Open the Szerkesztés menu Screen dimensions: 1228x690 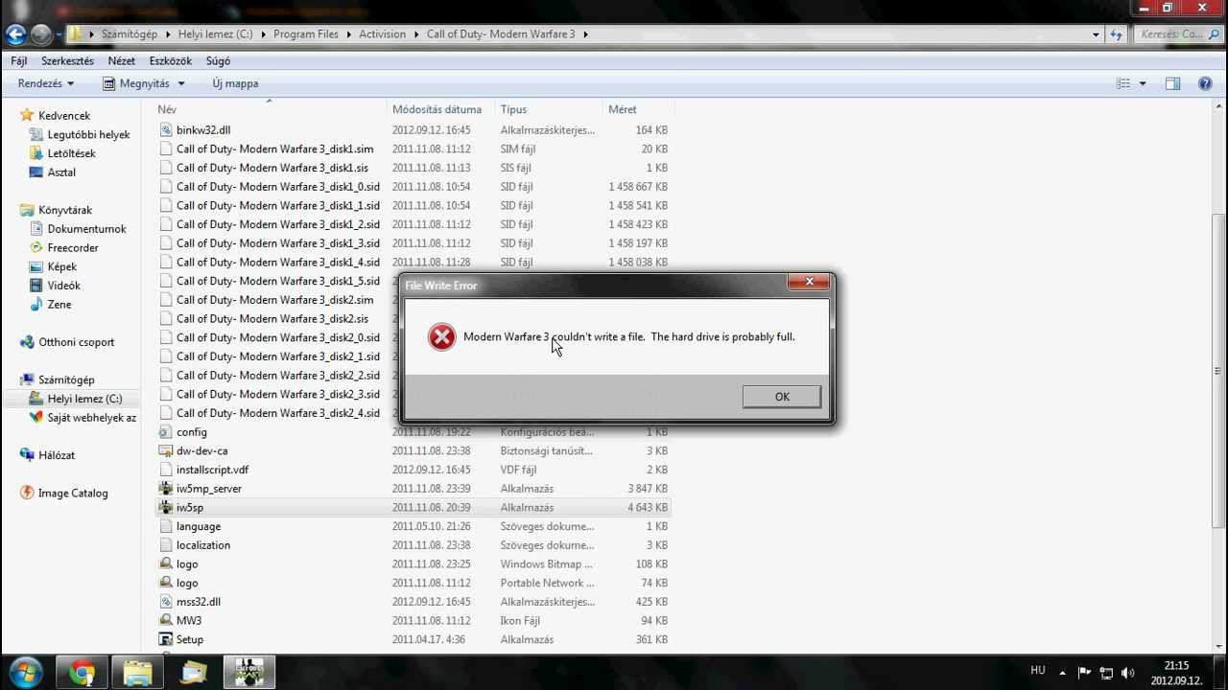click(67, 60)
